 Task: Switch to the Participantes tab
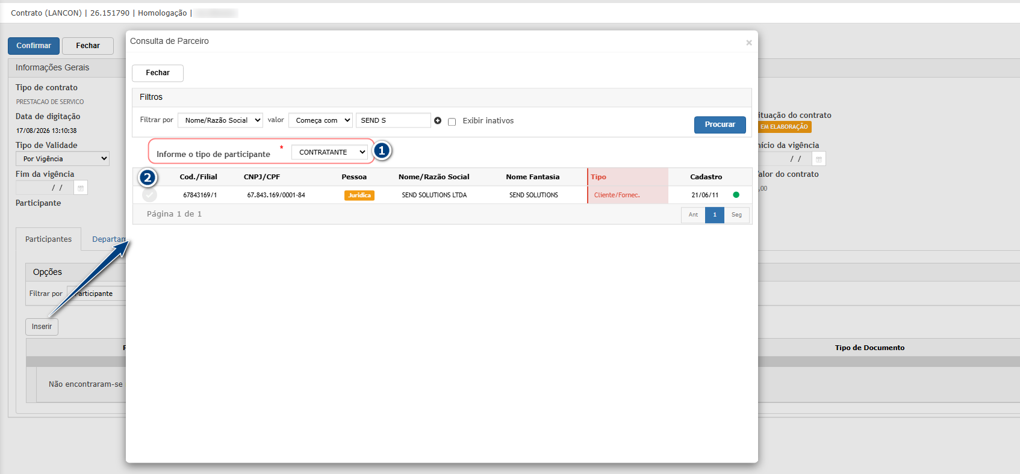coord(48,239)
